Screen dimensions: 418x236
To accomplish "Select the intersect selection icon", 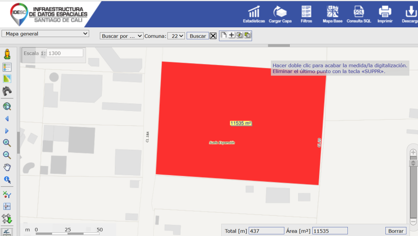I will point(239,35).
